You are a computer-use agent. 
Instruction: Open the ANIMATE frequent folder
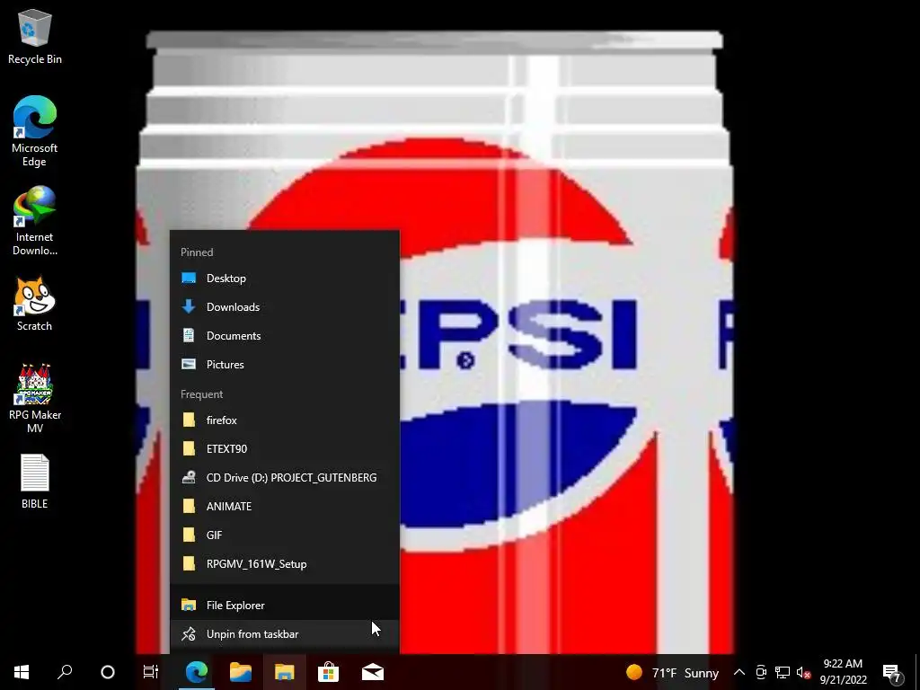tap(285, 507)
